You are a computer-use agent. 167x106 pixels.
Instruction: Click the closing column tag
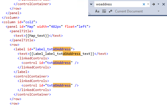pyautogui.click(x=11, y=18)
